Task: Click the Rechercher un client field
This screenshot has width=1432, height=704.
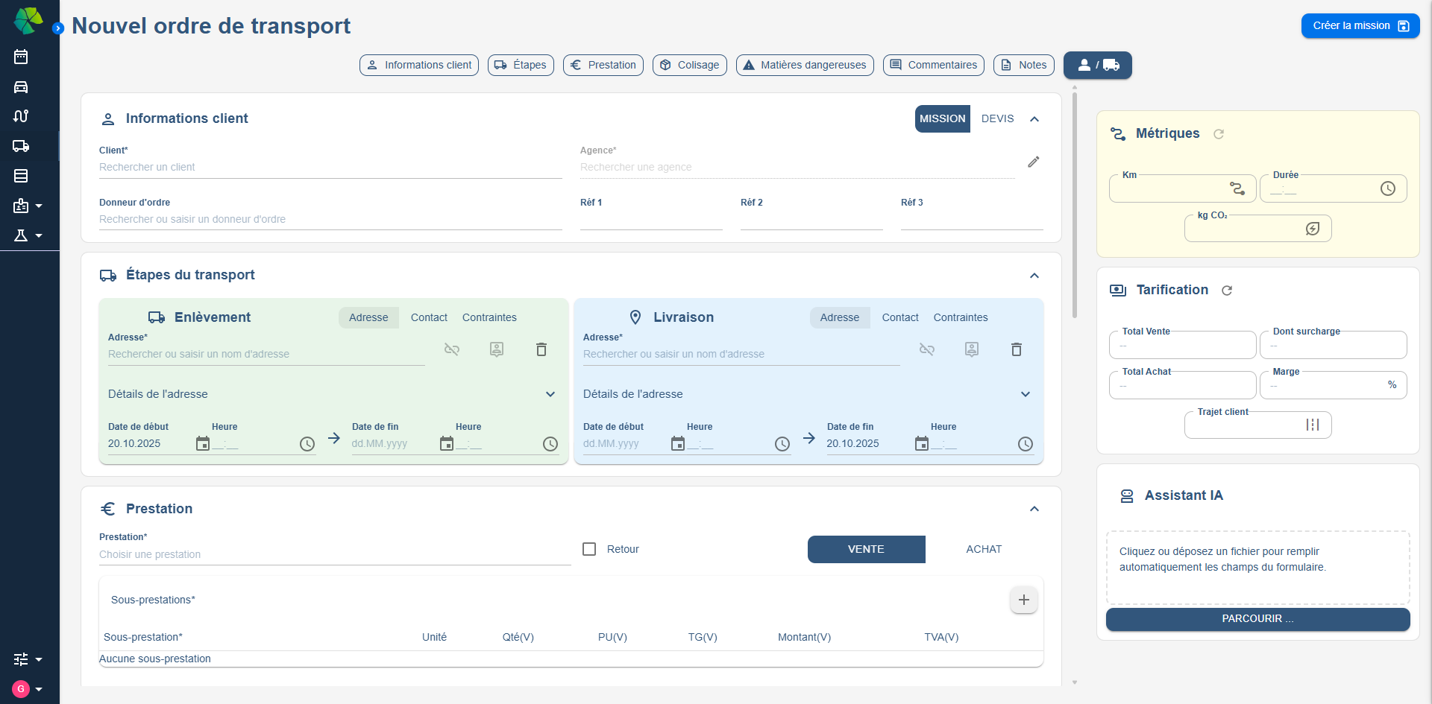Action: tap(330, 168)
